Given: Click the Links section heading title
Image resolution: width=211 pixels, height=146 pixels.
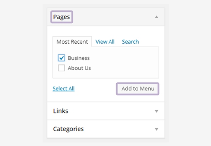Looking at the screenshot, I should click(61, 111).
